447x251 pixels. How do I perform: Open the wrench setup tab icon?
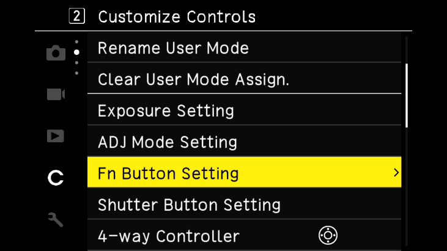(56, 220)
